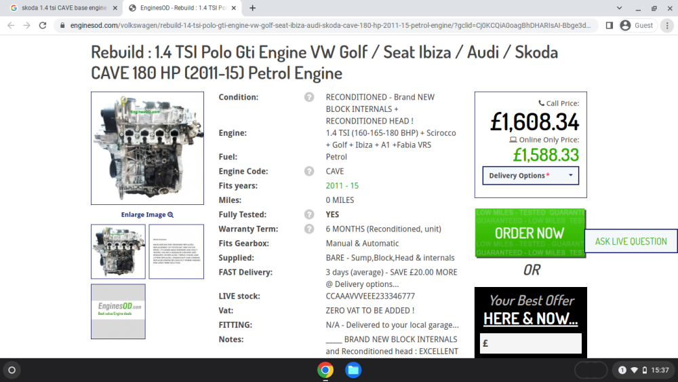Click the 'BARE - Sump,Block,Head & internals' text
Viewport: 678px width, 382px height.
pyautogui.click(x=390, y=258)
